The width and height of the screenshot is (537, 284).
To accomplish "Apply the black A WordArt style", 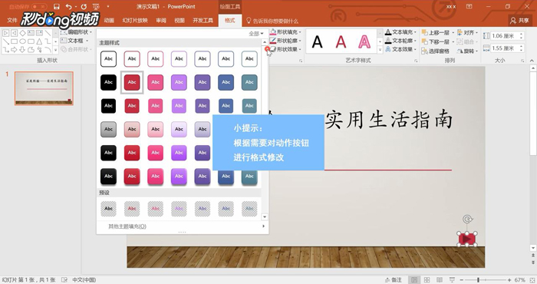I will pyautogui.click(x=318, y=42).
